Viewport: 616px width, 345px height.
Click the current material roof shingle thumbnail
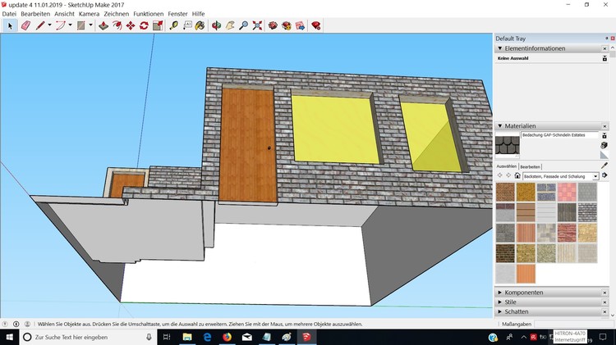coord(508,145)
